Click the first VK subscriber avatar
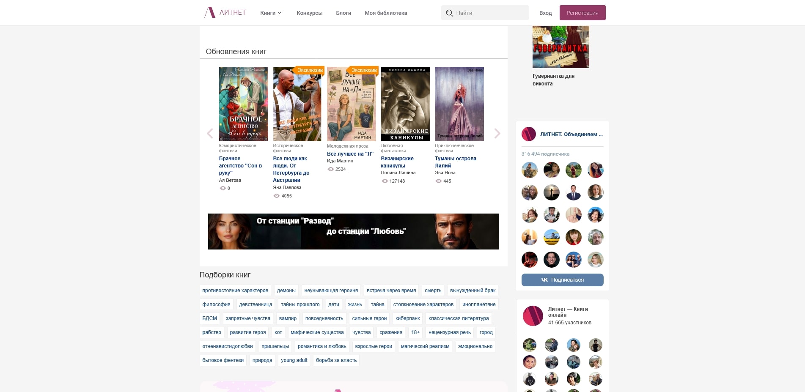The image size is (805, 392). [x=529, y=170]
